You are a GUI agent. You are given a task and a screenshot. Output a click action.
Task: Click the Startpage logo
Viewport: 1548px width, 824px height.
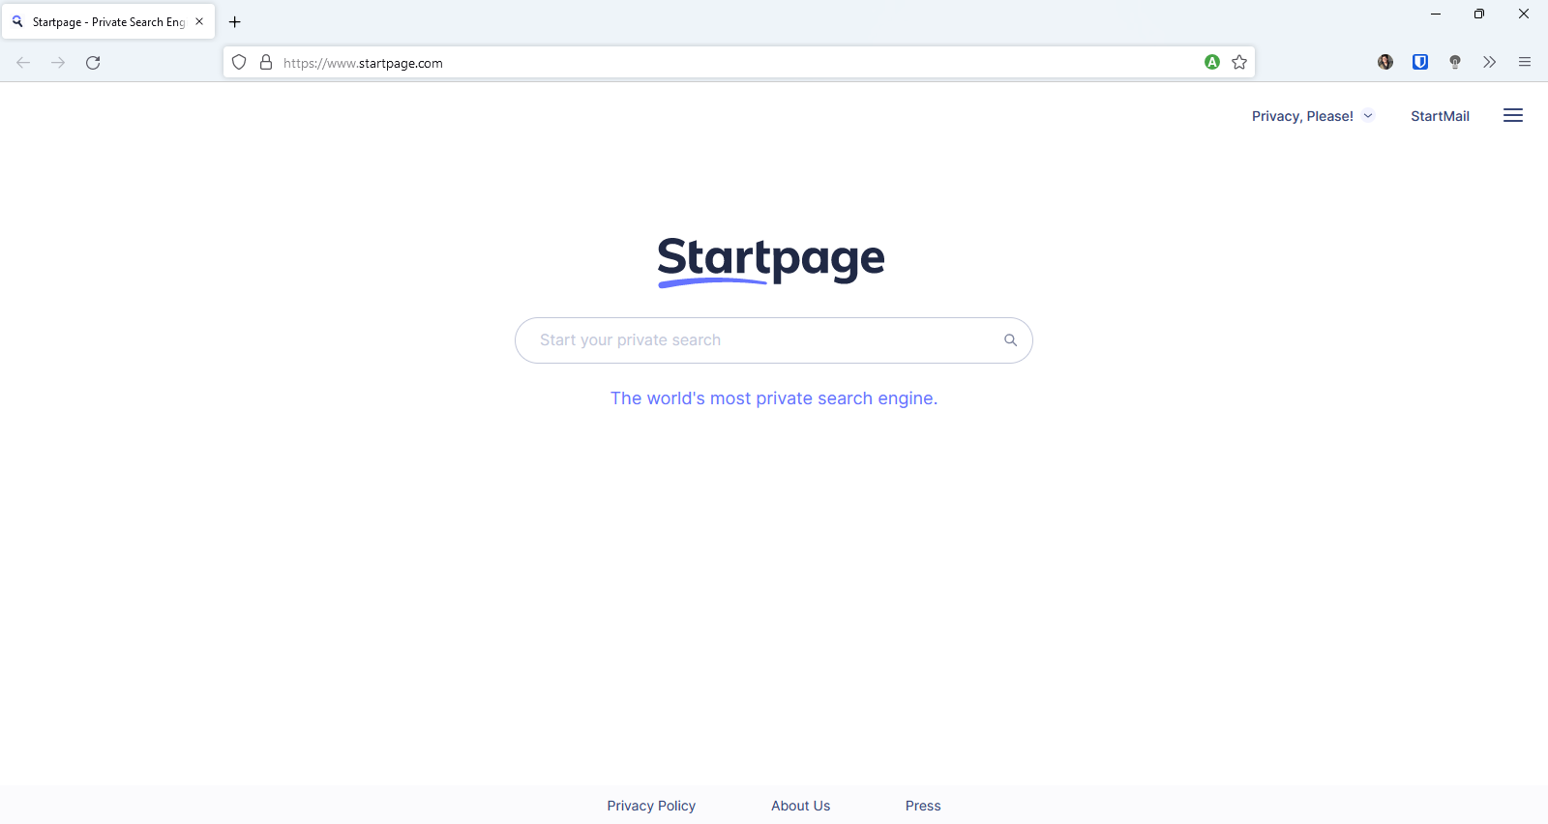point(771,261)
